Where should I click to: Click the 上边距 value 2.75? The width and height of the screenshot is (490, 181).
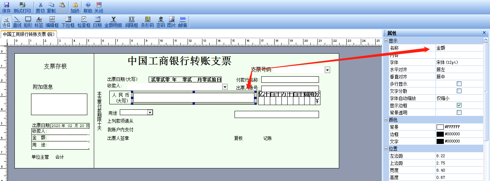[x=459, y=163]
